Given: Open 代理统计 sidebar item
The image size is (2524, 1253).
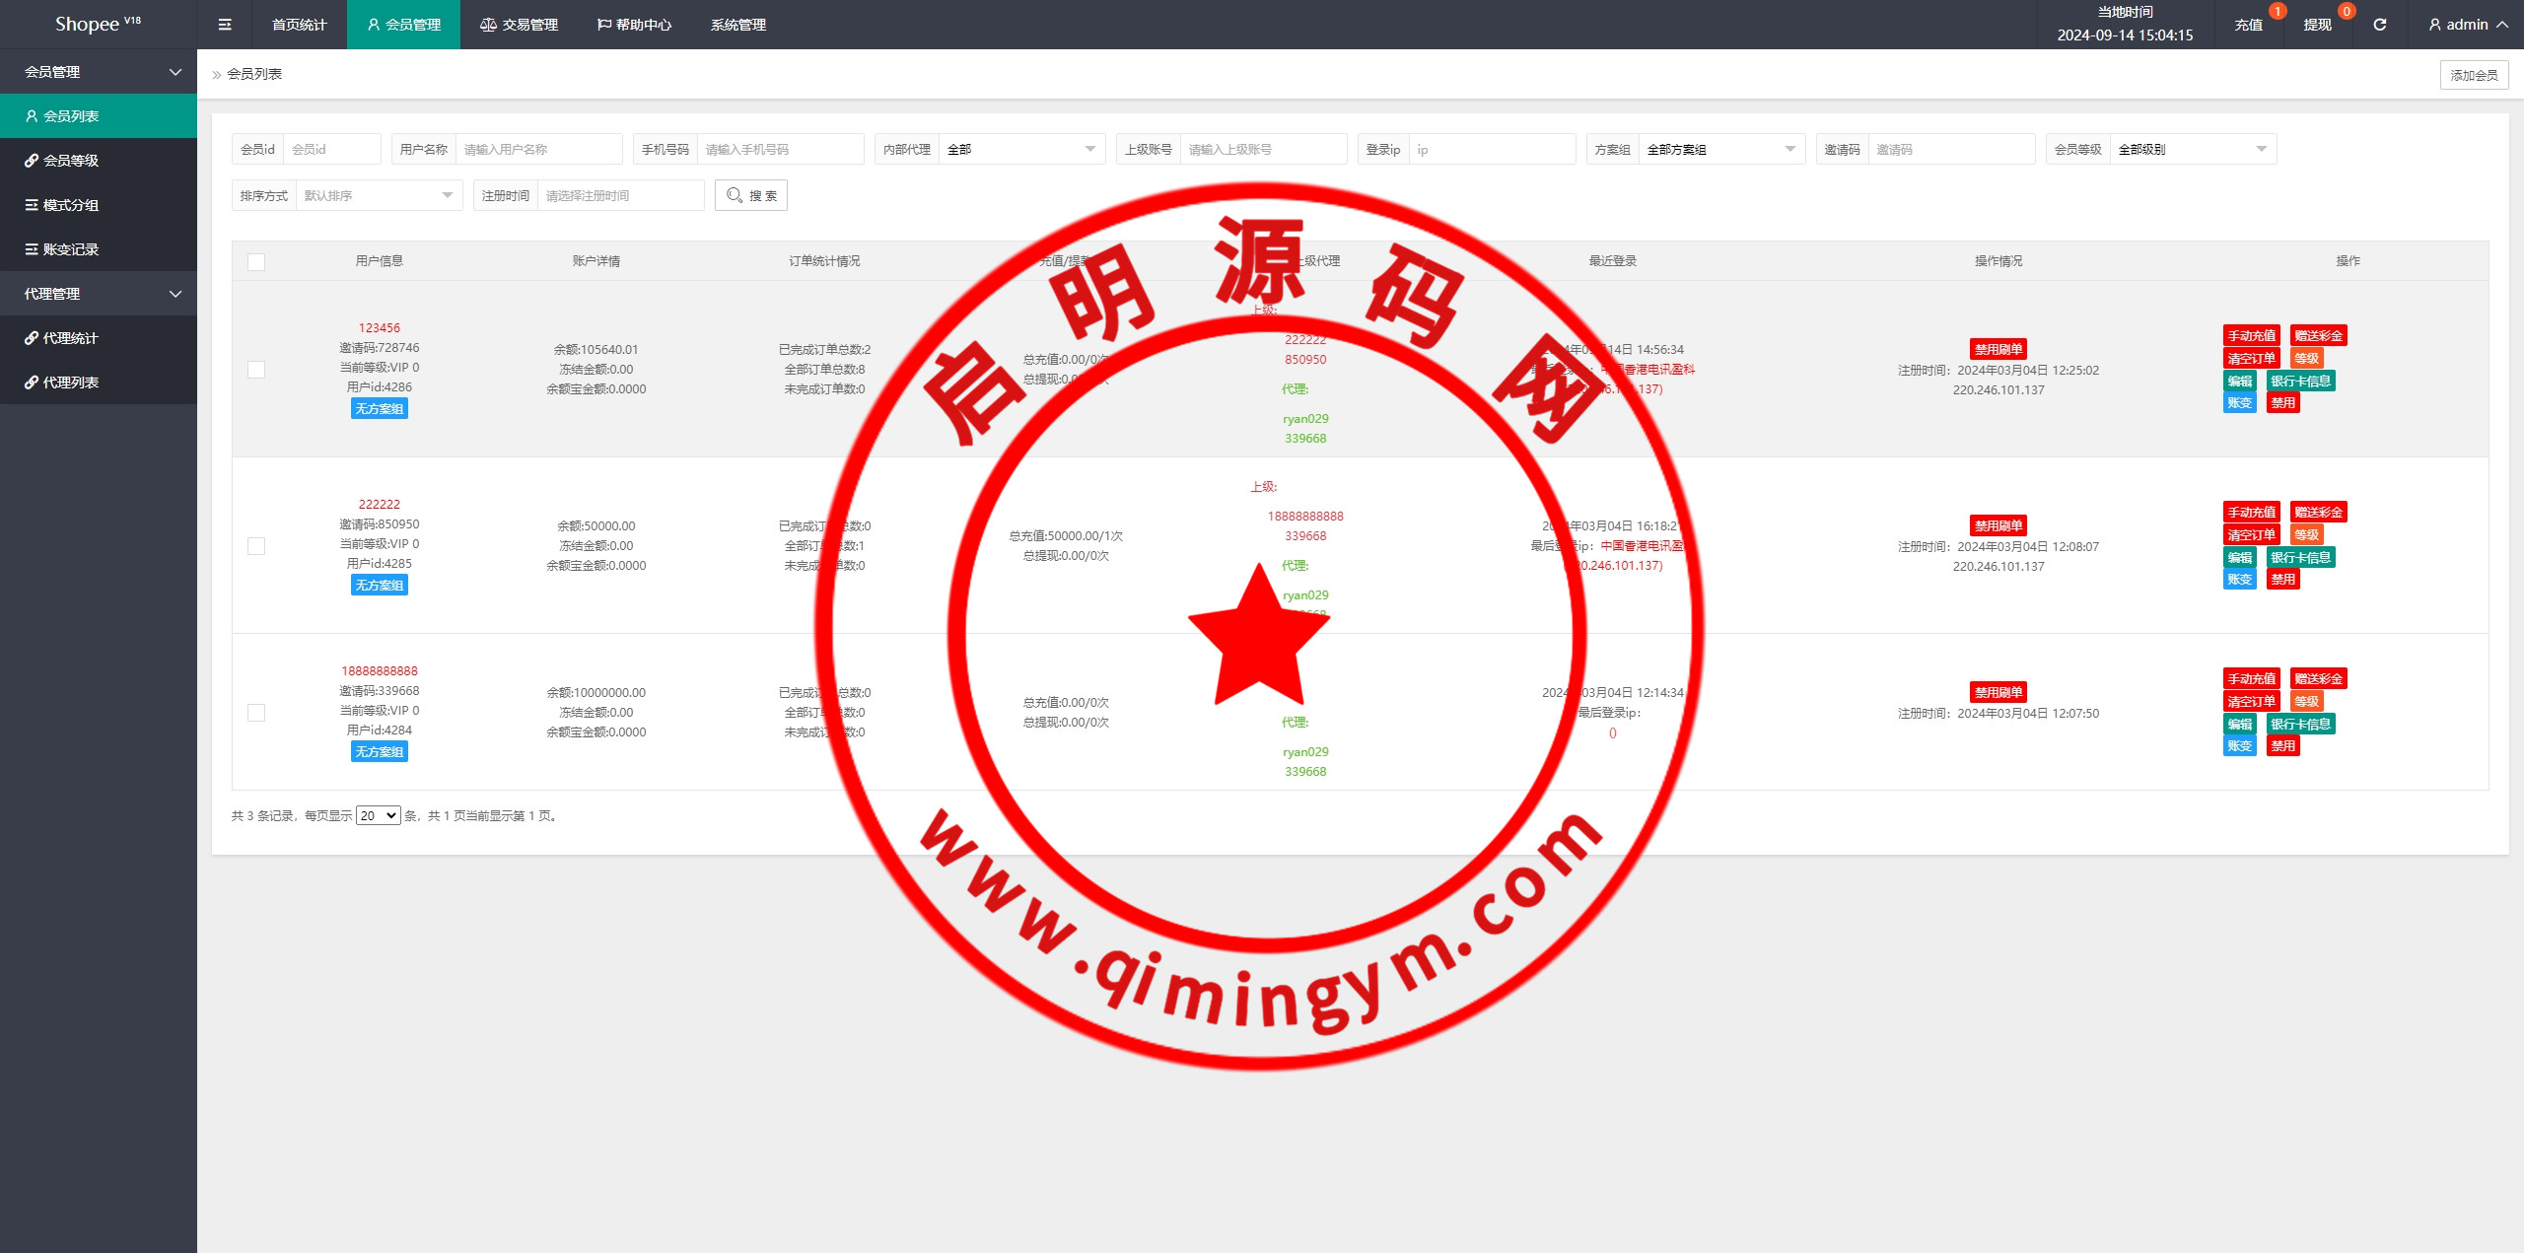Looking at the screenshot, I should click(71, 338).
